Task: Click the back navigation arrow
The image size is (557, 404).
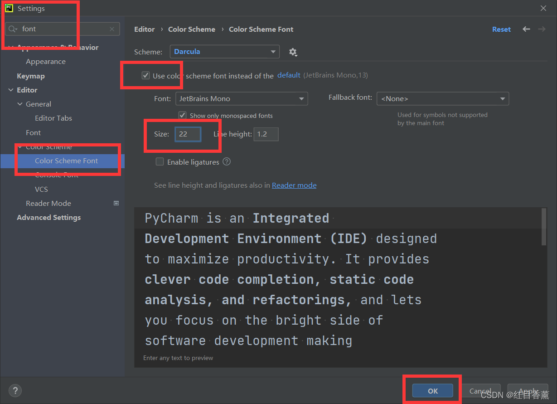Action: [x=526, y=29]
